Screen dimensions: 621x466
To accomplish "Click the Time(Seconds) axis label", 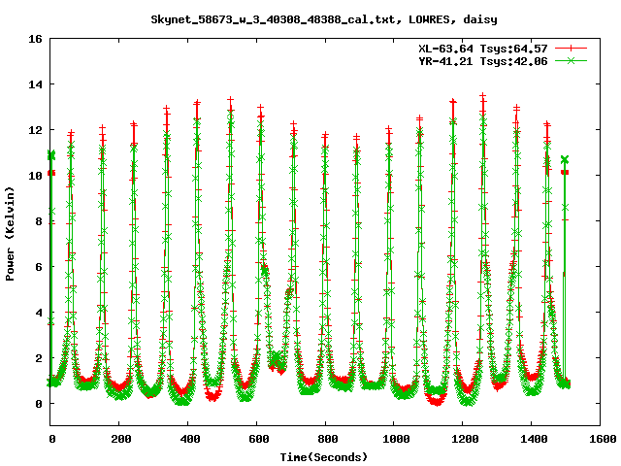I will pos(324,457).
